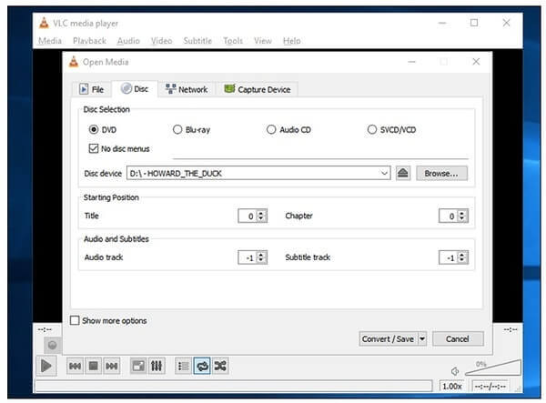Click the volume slider triangle

[x=493, y=368]
